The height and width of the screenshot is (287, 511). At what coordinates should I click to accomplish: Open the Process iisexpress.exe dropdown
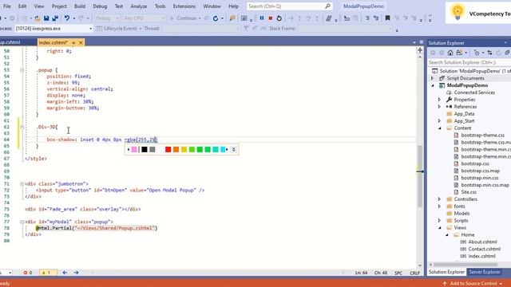coord(90,29)
